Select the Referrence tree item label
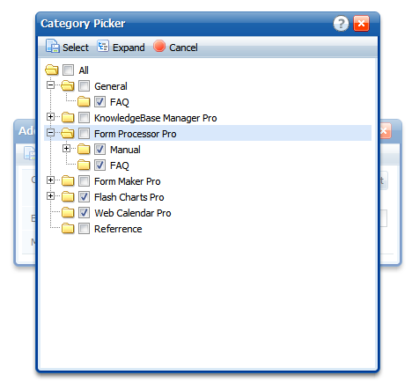The image size is (412, 382). [x=118, y=229]
